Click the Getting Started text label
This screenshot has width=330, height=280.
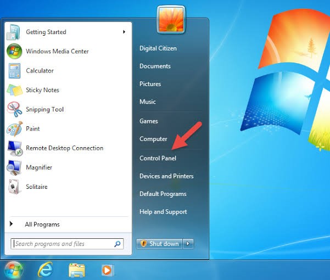(x=46, y=32)
